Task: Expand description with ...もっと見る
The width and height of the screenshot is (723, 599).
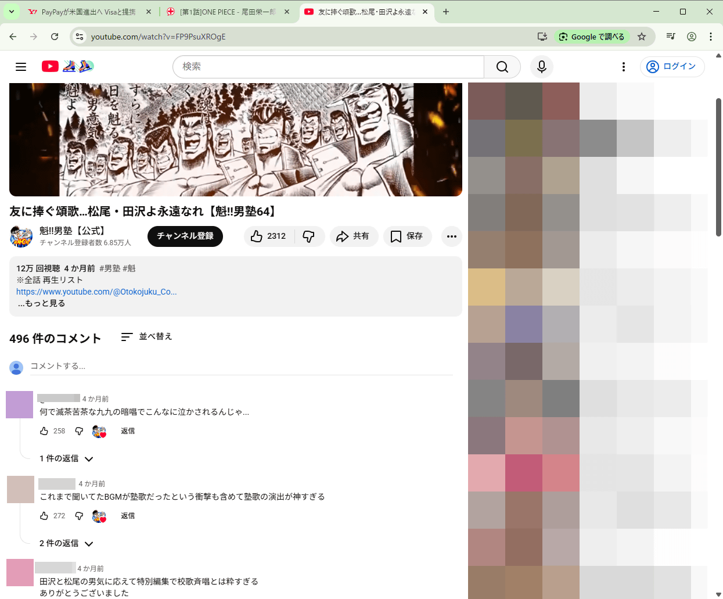Action: click(41, 303)
